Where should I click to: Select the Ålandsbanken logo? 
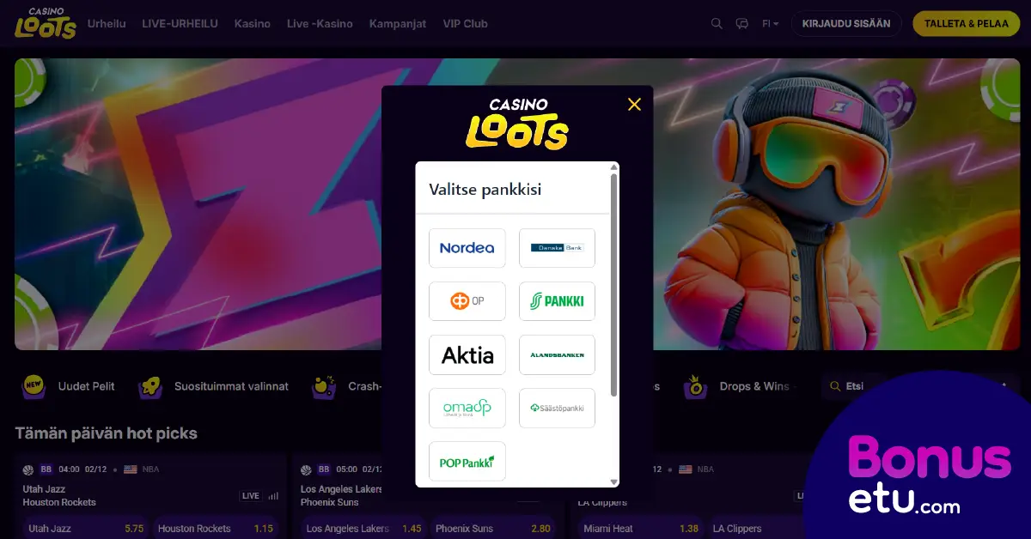pos(557,354)
